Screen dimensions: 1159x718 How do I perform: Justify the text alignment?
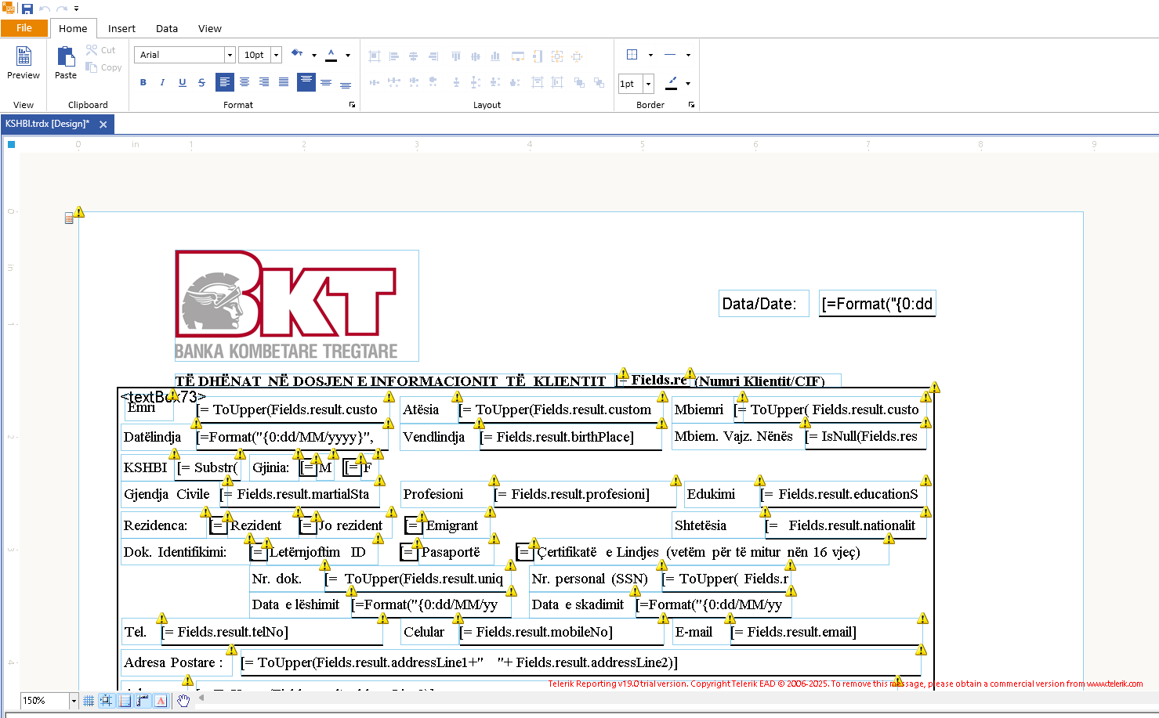pos(283,82)
